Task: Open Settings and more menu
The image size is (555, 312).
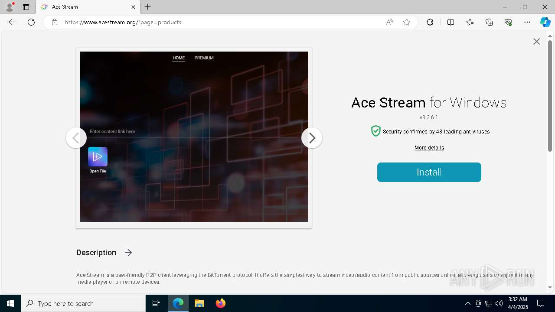Action: (x=527, y=22)
